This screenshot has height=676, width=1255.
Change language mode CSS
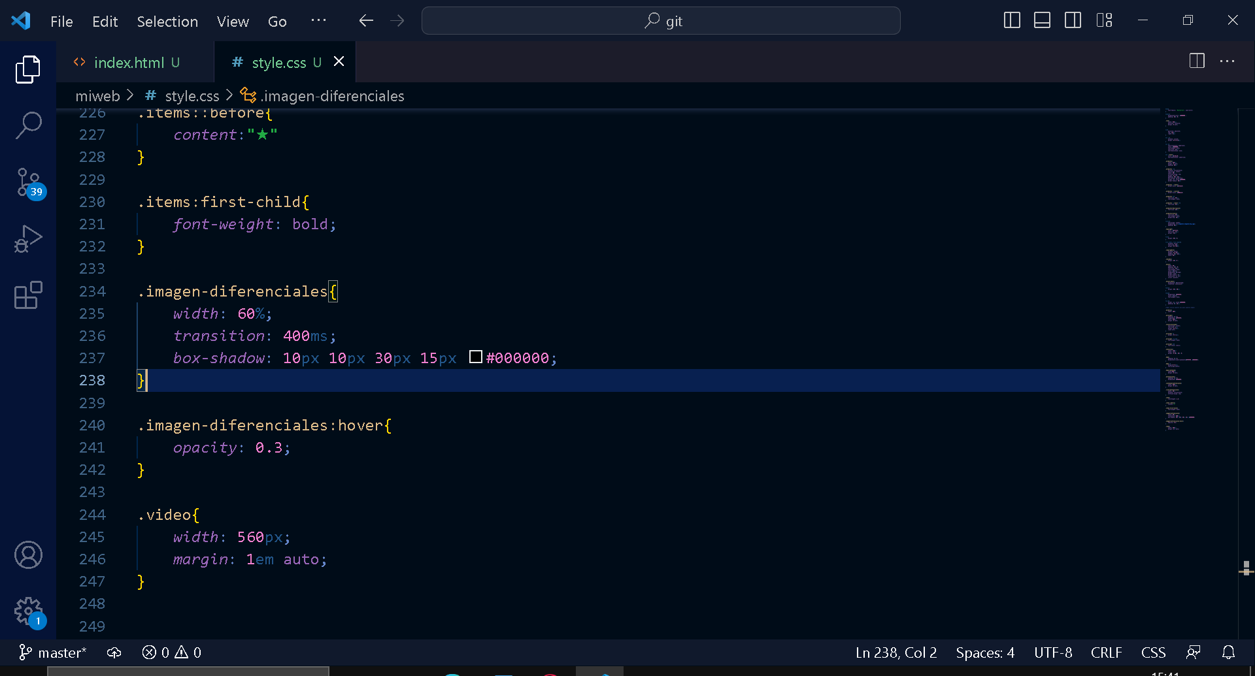(1153, 652)
